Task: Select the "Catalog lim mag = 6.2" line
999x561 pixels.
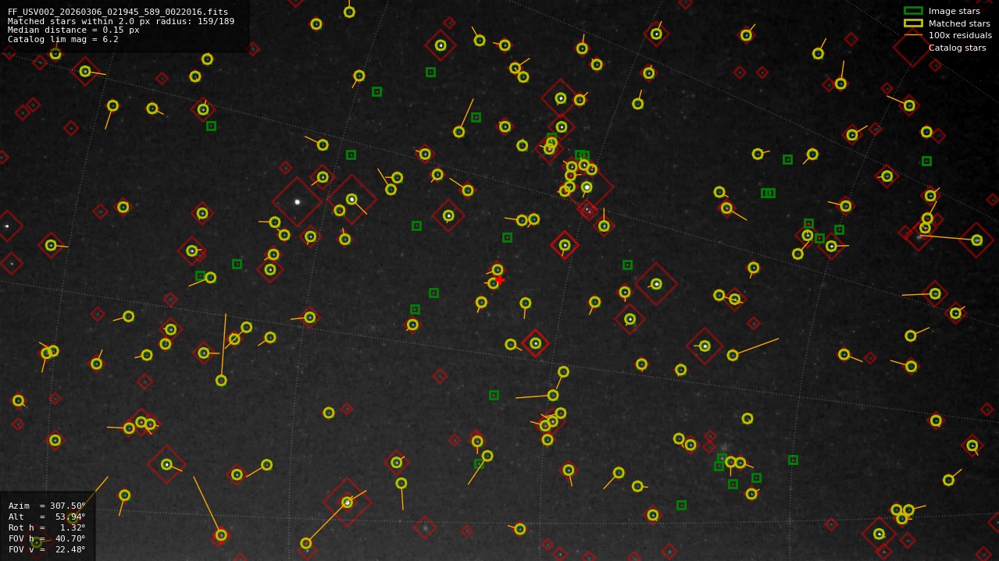Action: 63,39
